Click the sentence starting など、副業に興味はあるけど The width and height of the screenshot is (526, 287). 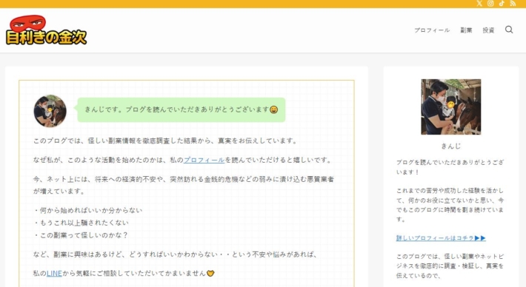[176, 254]
